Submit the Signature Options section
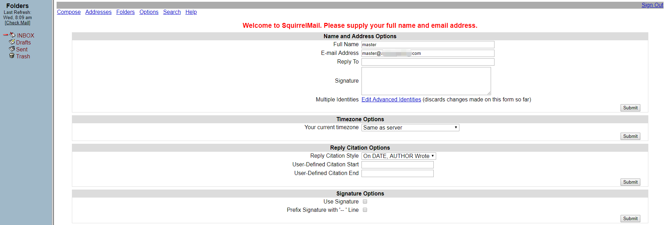Image resolution: width=665 pixels, height=225 pixels. [x=630, y=219]
